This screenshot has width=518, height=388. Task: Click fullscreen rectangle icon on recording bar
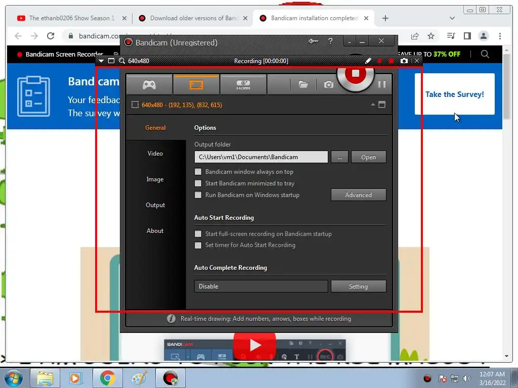tap(111, 61)
